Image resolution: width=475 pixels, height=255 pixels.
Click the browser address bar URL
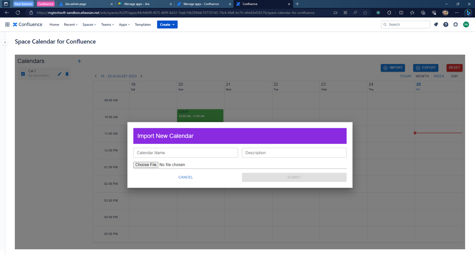(x=175, y=13)
